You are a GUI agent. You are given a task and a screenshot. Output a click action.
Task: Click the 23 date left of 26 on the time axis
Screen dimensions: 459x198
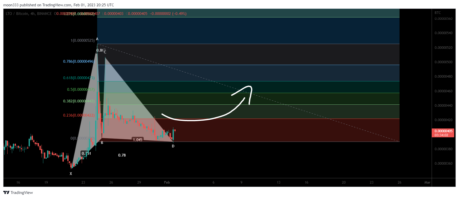coord(83,182)
